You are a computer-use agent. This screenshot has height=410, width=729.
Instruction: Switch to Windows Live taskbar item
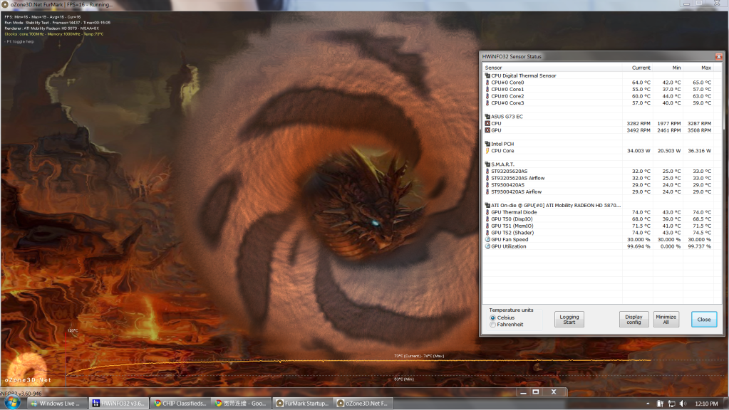(x=56, y=404)
